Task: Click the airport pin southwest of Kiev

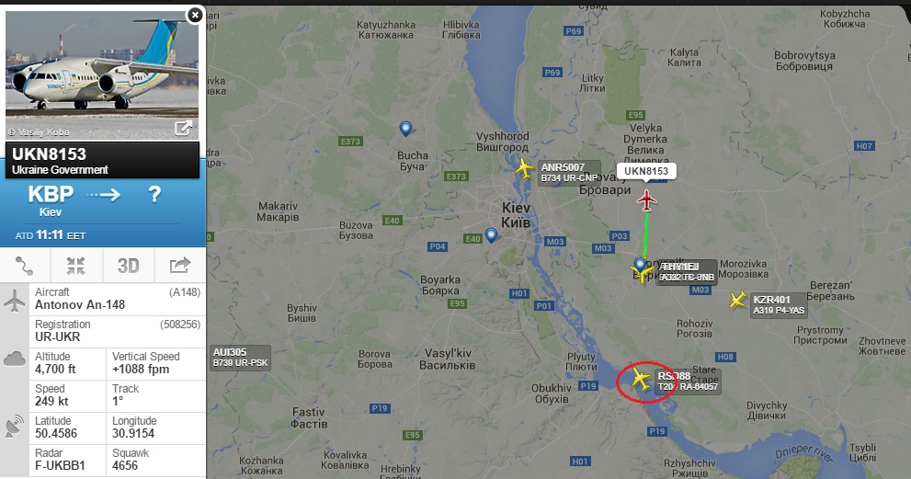Action: 491,235
